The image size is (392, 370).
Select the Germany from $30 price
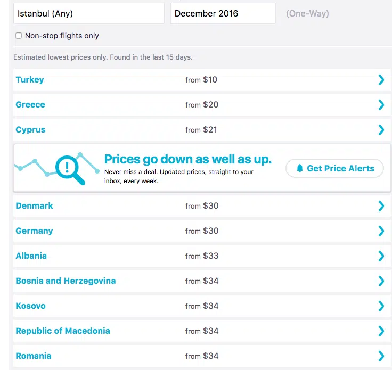pyautogui.click(x=202, y=231)
